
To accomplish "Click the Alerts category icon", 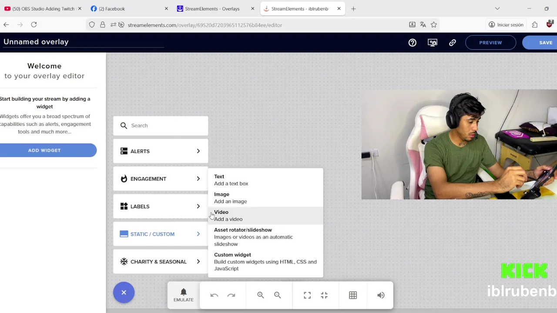I will (x=124, y=151).
